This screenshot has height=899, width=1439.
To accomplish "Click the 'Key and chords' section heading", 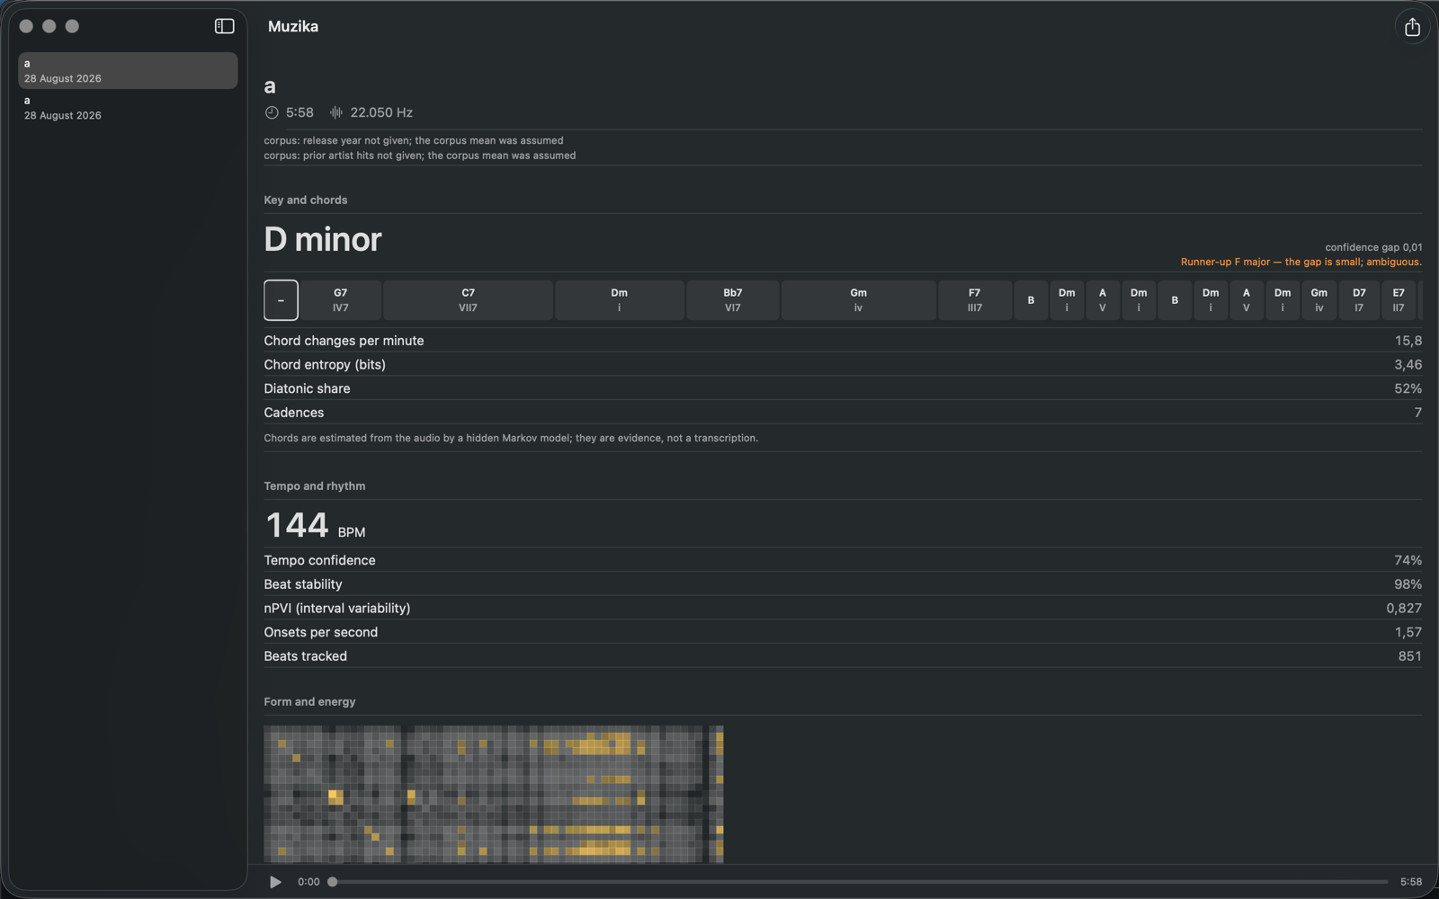I will point(306,200).
